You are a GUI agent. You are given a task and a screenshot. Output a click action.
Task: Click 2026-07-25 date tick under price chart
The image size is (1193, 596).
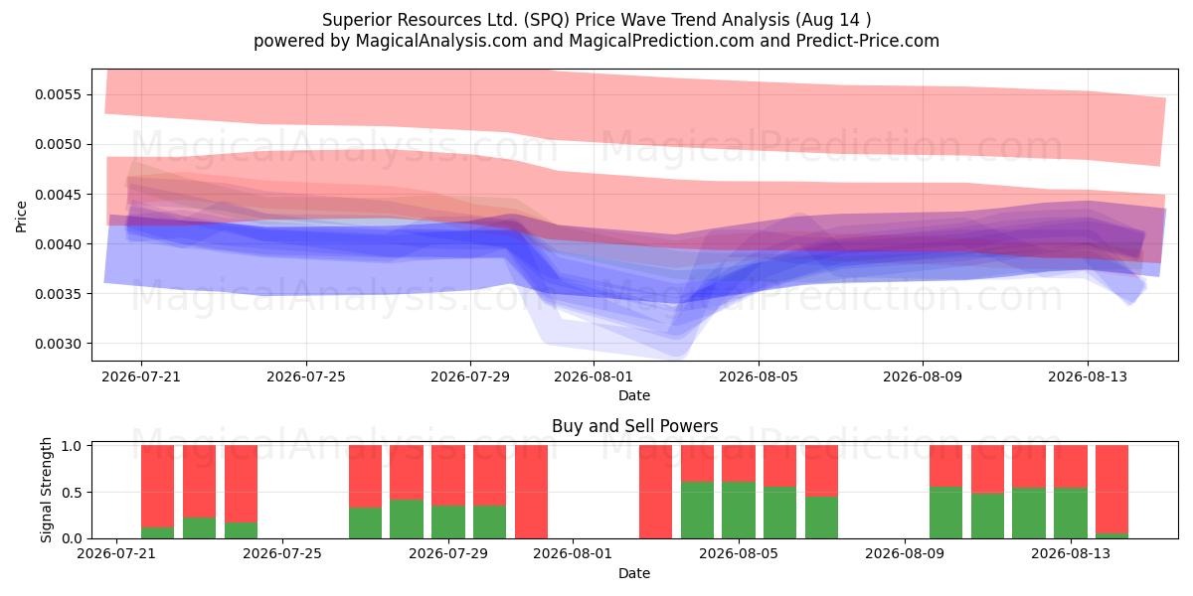coord(305,376)
